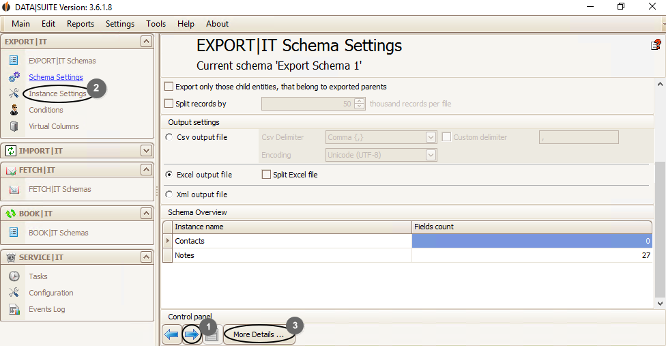Click the SERVICE|IT header icon
Viewport: 666px width, 346px height.
11,257
